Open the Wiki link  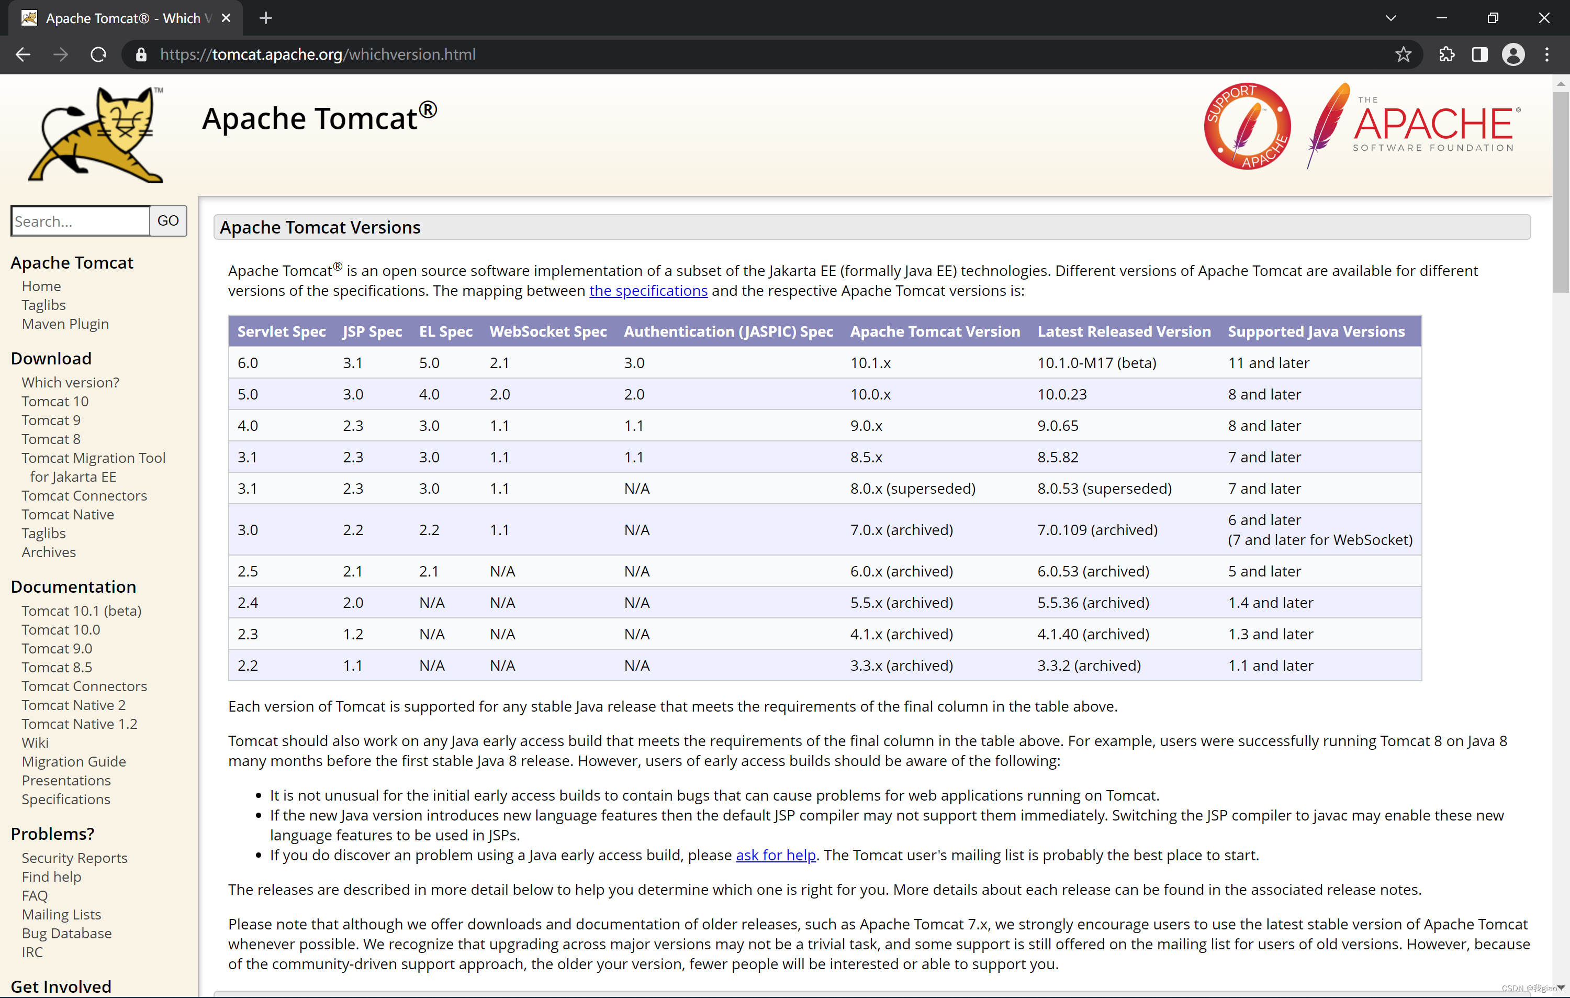[x=35, y=744]
